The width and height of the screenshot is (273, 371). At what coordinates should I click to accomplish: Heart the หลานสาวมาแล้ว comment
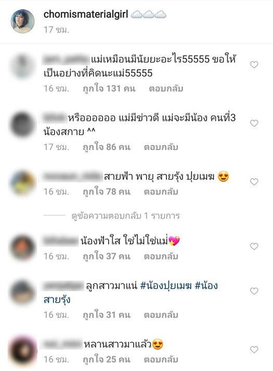254,350
